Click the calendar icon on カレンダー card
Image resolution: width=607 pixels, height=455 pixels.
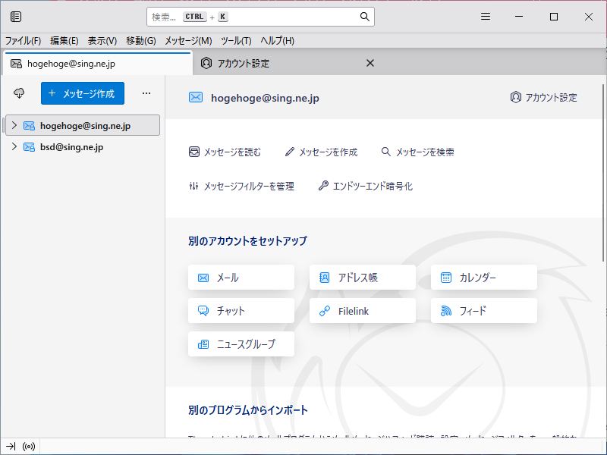446,278
